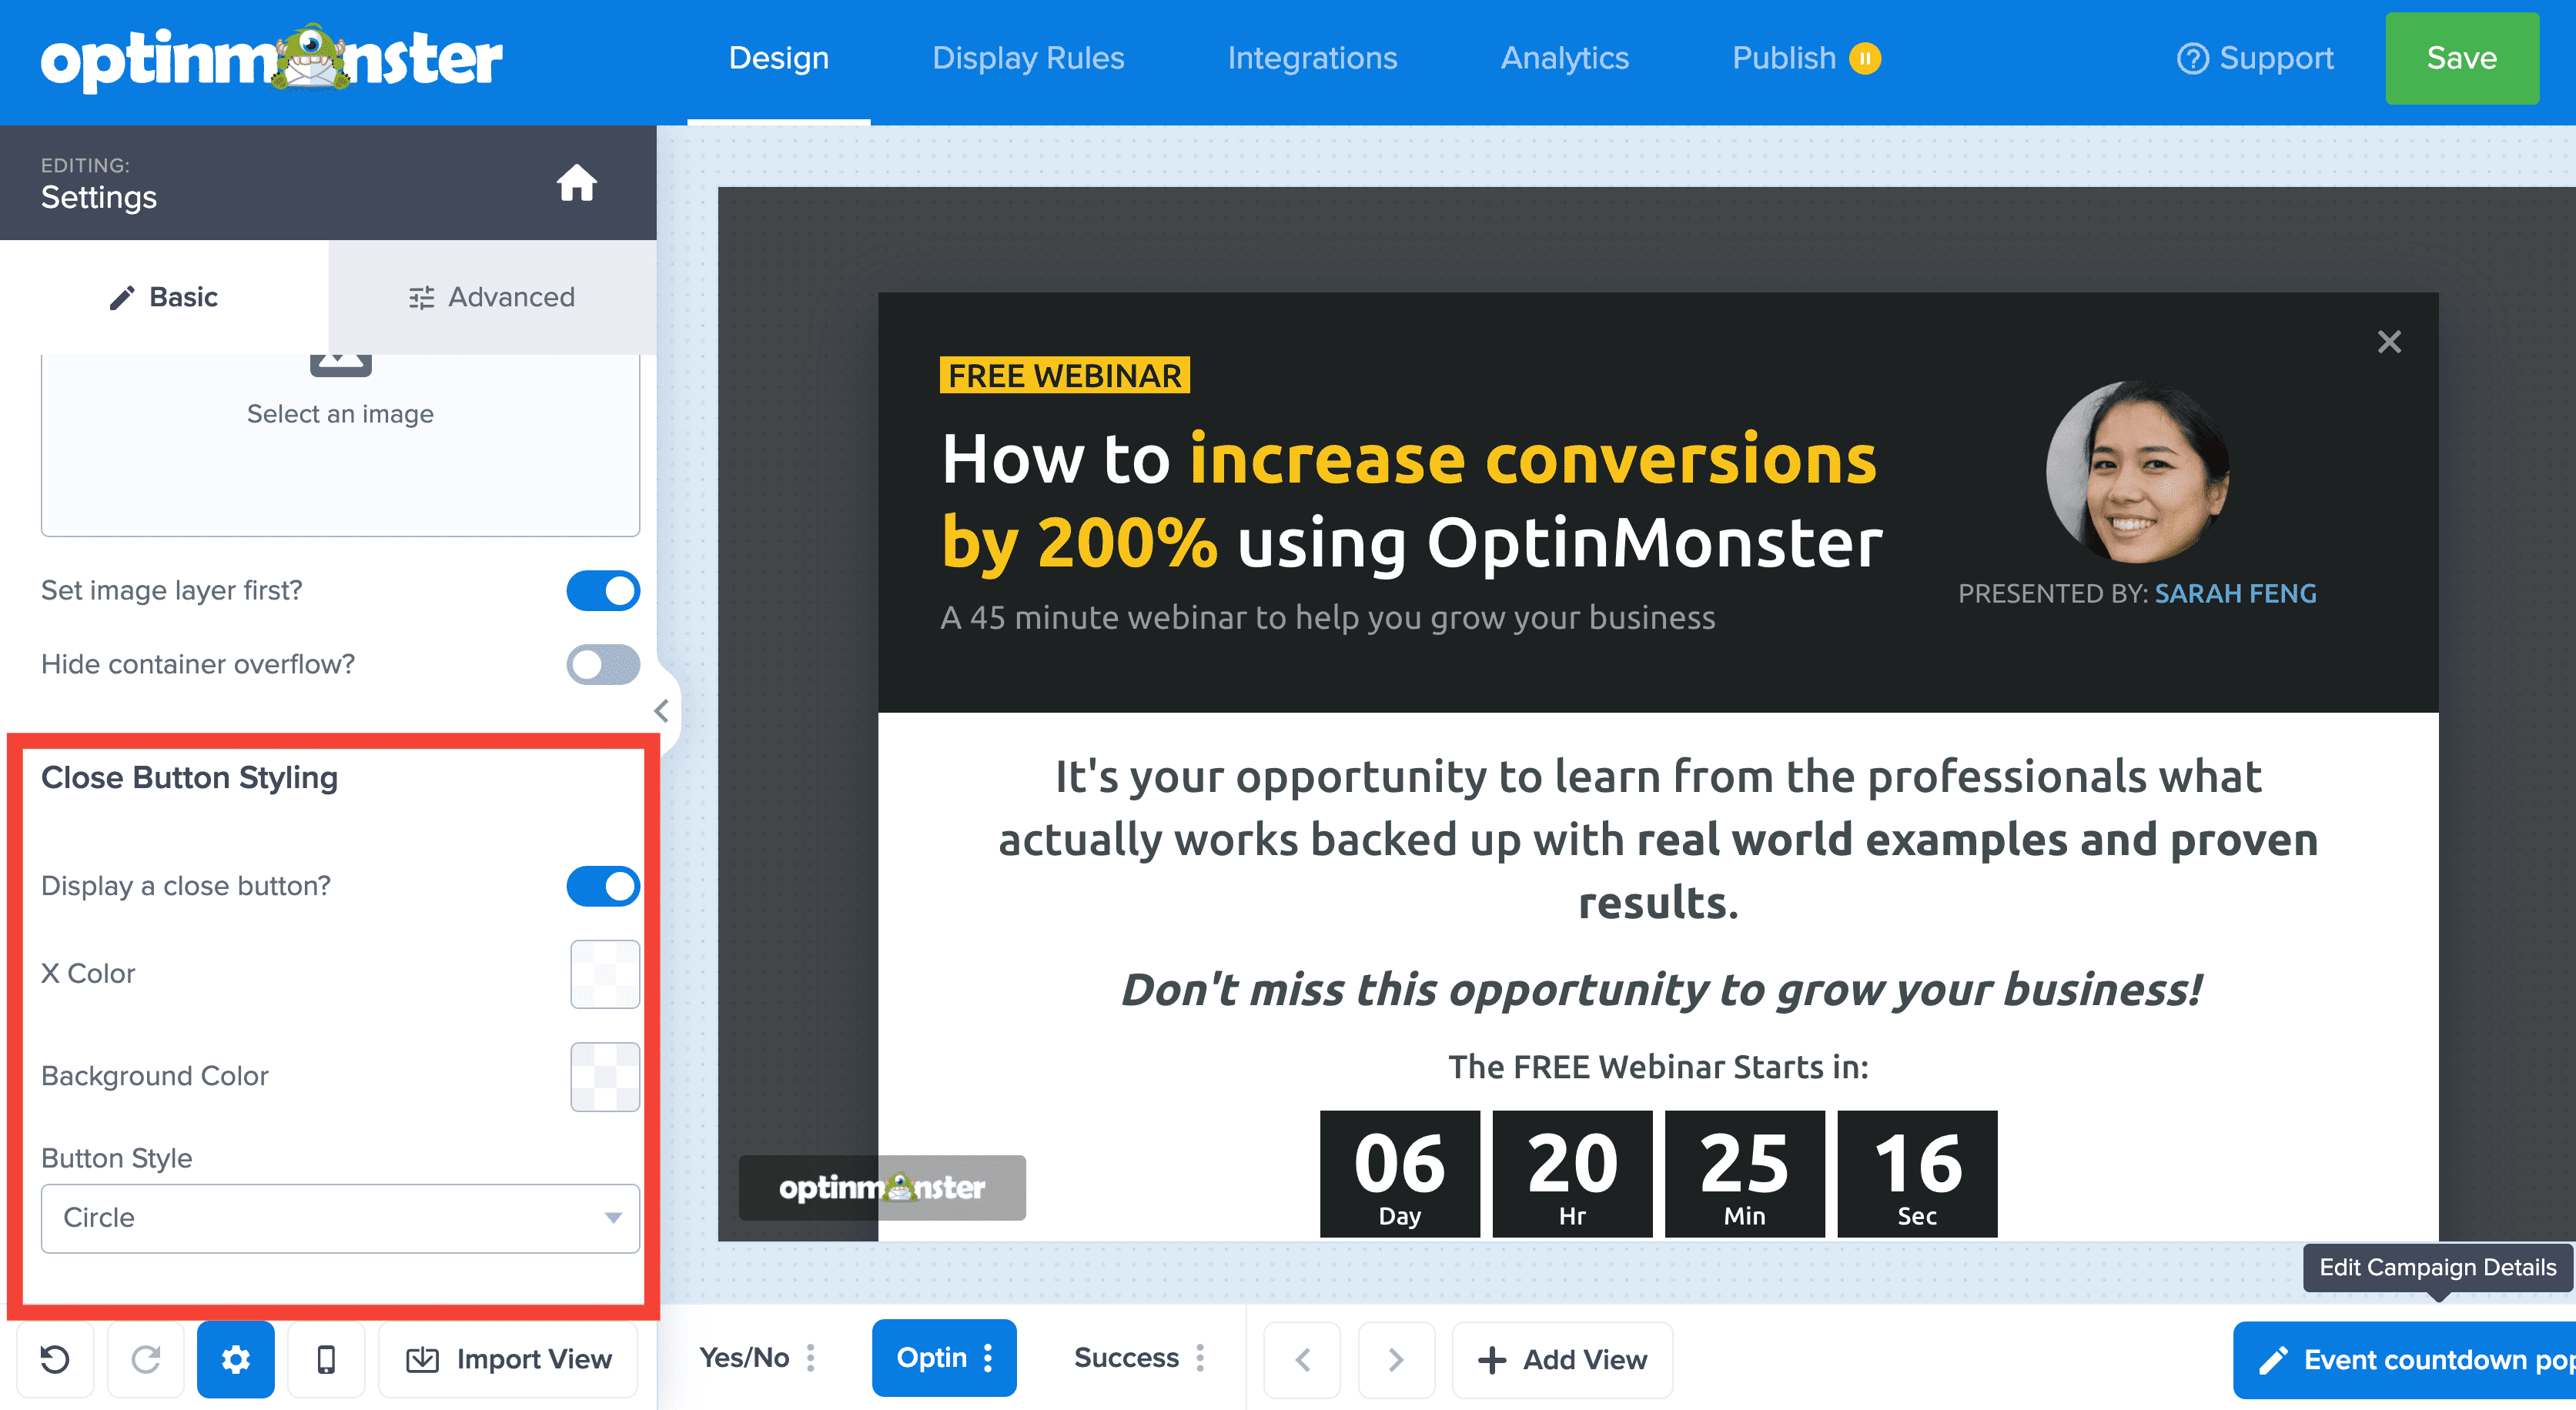Close the popup with the X icon

[x=2388, y=342]
